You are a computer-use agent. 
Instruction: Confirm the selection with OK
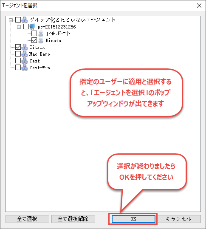click(x=133, y=219)
